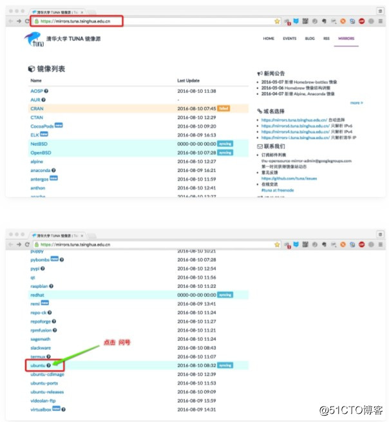The width and height of the screenshot is (389, 422).
Task: Open the EVENTS nav item
Action: coord(289,39)
